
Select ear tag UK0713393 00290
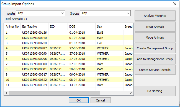pos(34,54)
